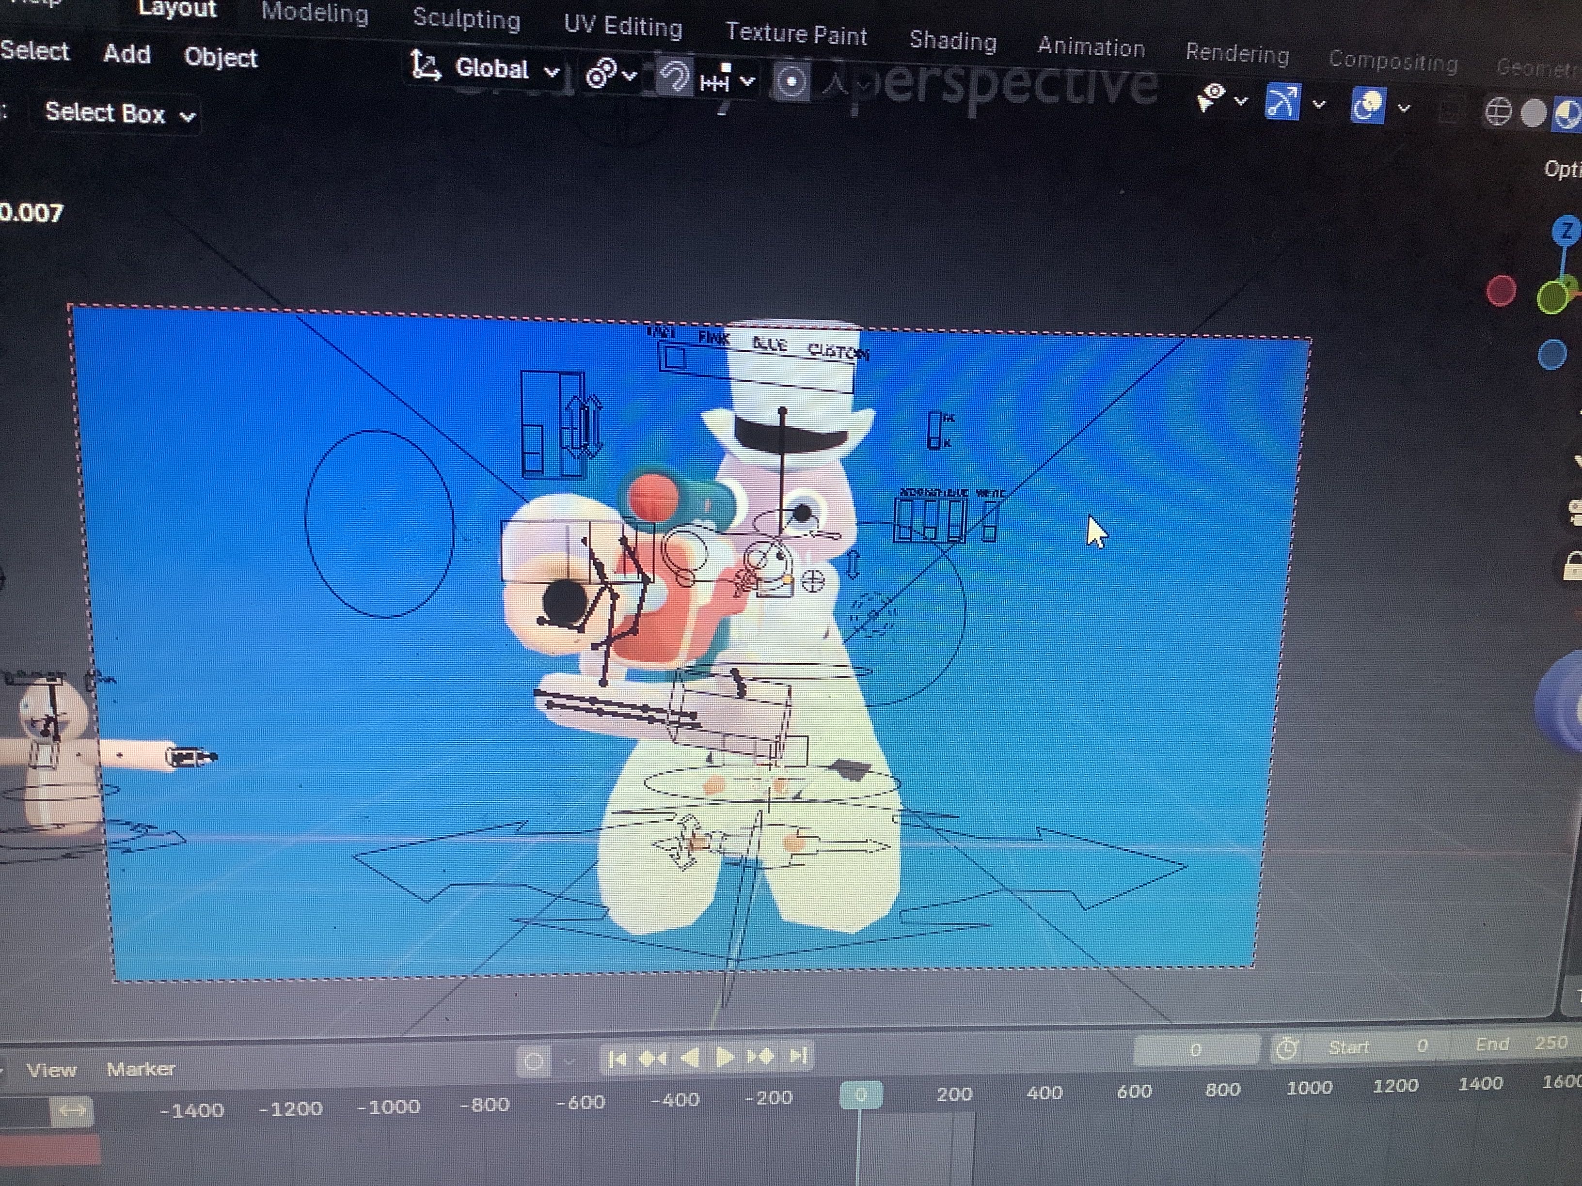Switch to the Shading workspace tab
Viewport: 1582px width, 1186px height.
point(952,41)
